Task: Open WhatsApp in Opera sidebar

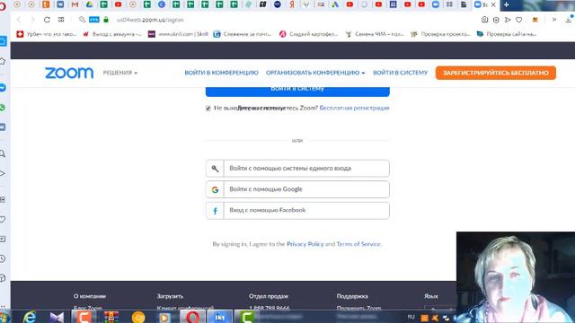Action: [x=3, y=108]
